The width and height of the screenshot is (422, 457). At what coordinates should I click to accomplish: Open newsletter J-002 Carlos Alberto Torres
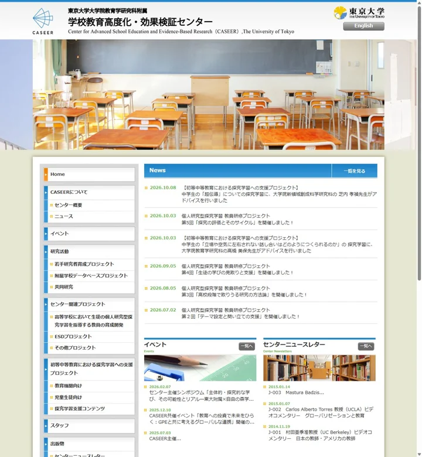pos(321,412)
